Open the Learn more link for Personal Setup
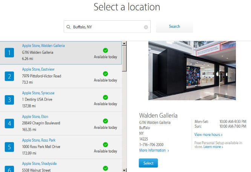The image size is (251, 172). [x=213, y=147]
